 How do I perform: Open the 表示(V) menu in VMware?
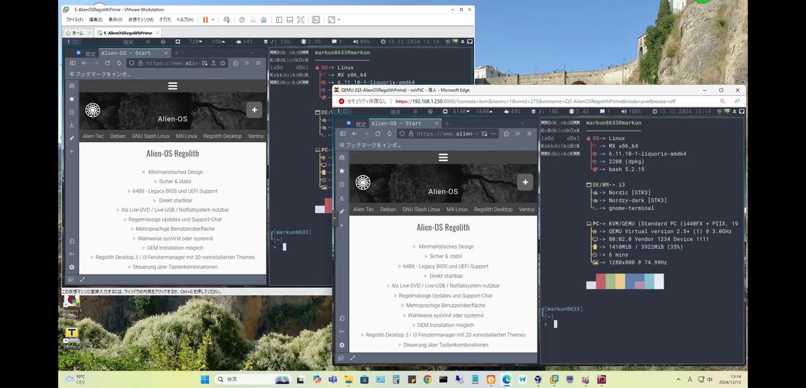pyautogui.click(x=116, y=20)
